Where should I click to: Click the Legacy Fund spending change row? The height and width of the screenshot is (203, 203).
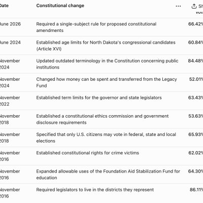point(101,82)
